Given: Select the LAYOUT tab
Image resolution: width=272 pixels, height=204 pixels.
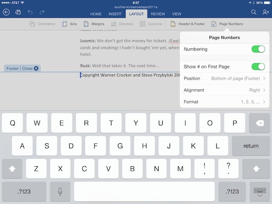Looking at the screenshot, I should click(136, 14).
